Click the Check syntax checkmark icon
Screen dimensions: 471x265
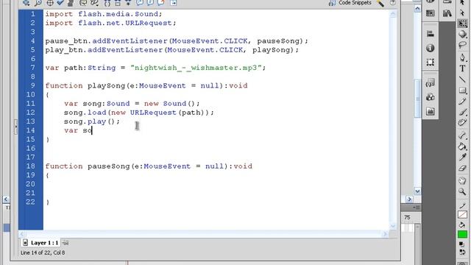click(60, 3)
